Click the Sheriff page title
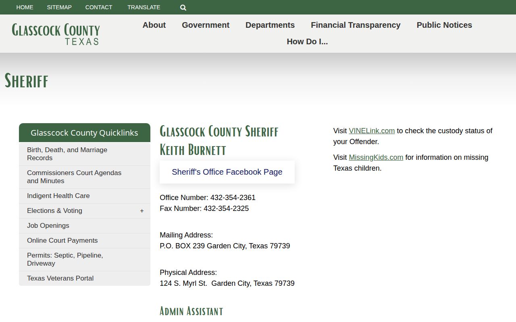The image size is (516, 322). pos(26,80)
